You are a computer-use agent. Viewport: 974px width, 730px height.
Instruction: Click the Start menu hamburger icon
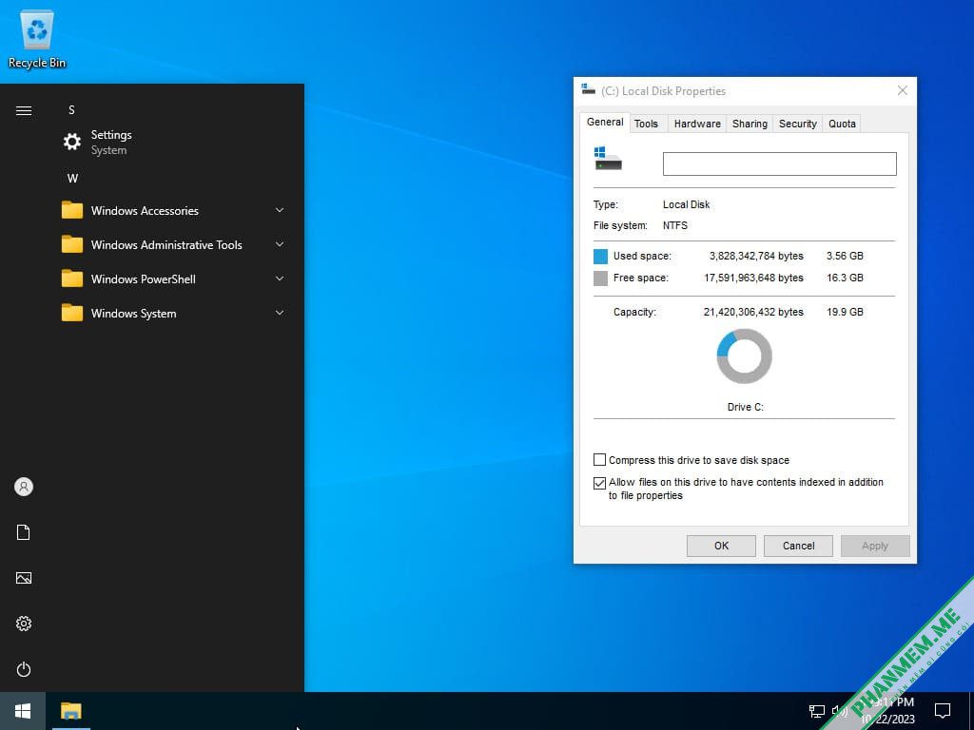pyautogui.click(x=24, y=111)
